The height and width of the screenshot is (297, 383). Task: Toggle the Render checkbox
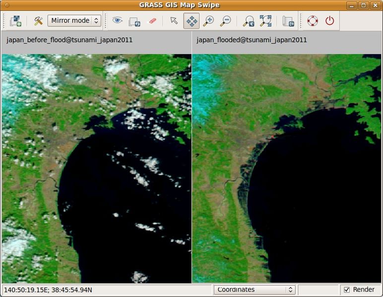point(347,290)
